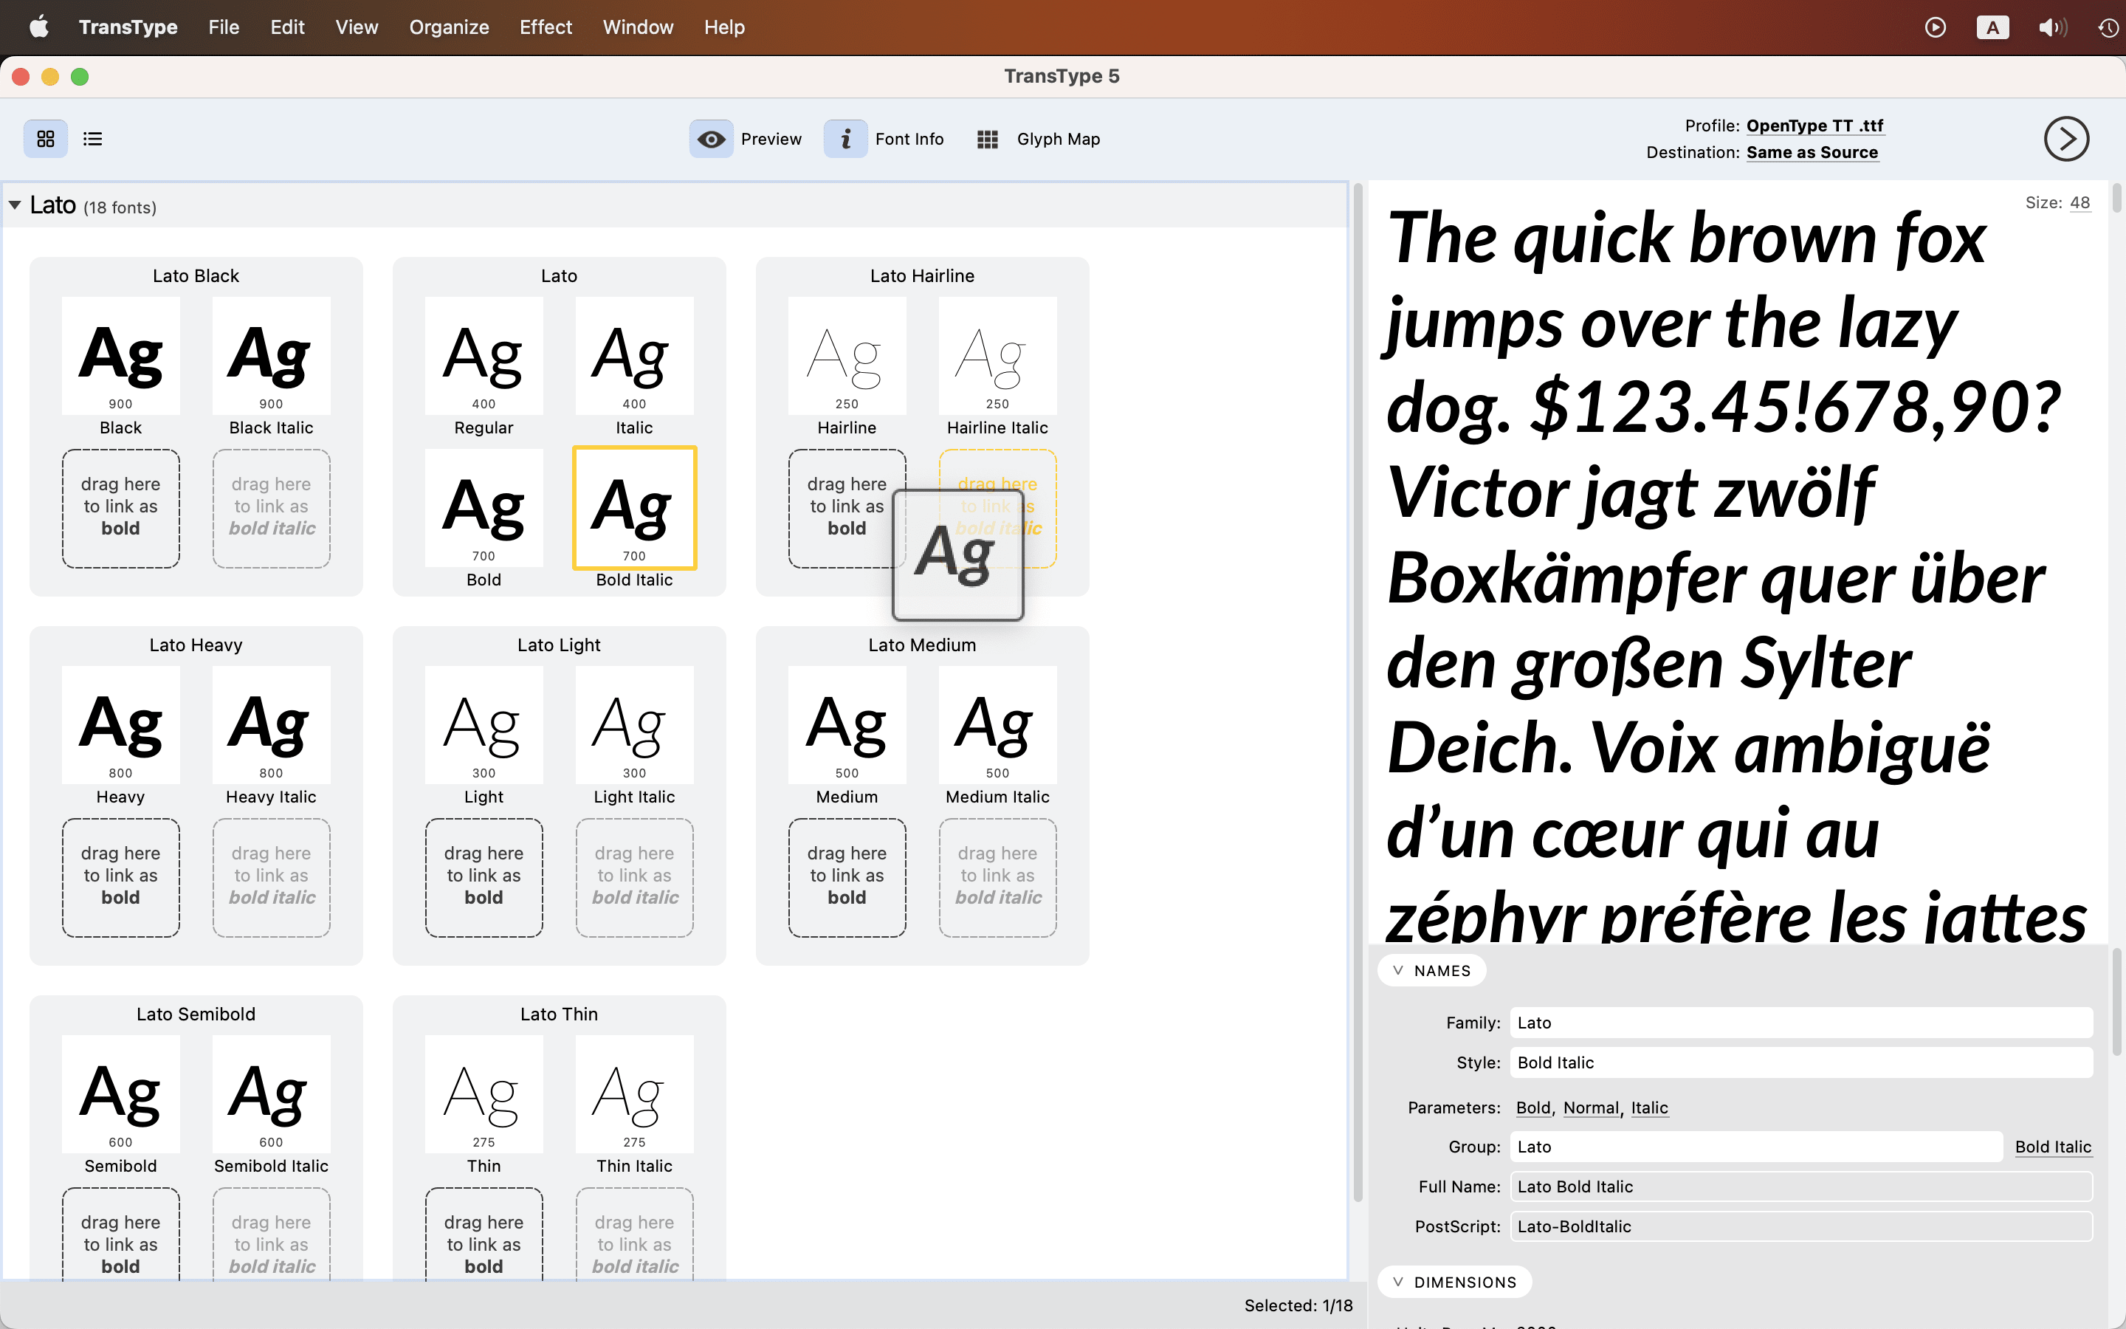Select the Bold Italic 700 thumbnail
This screenshot has height=1329, width=2126.
[634, 507]
